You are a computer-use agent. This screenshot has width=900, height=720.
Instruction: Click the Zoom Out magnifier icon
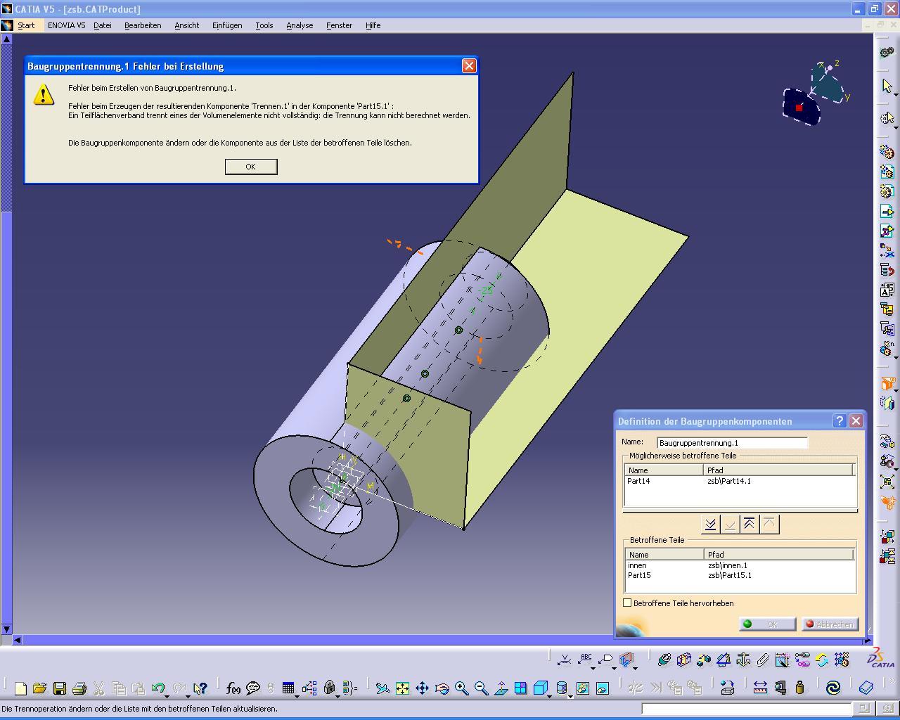[481, 688]
